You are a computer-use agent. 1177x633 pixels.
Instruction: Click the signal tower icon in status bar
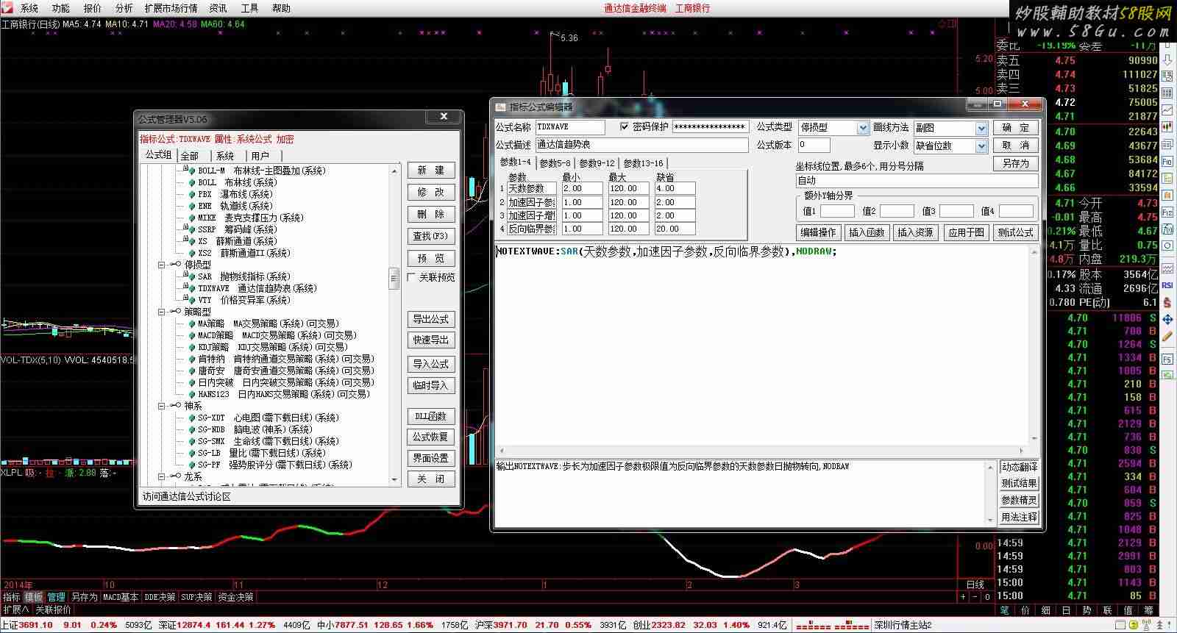pos(1146,624)
